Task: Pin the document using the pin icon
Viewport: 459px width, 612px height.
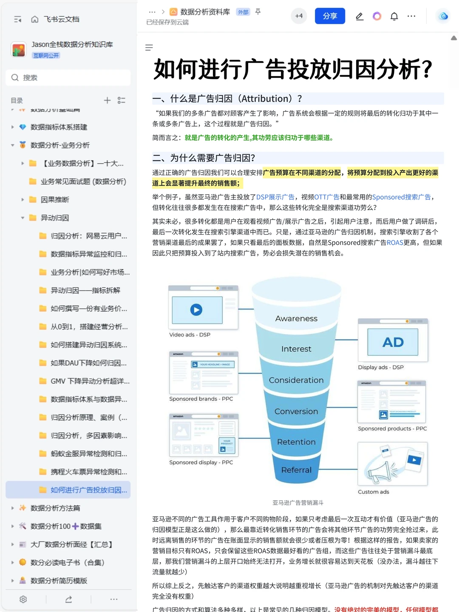Action: click(258, 12)
